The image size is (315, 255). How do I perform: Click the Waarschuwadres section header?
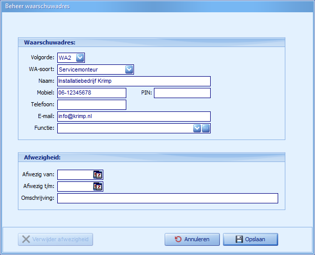(x=151, y=42)
